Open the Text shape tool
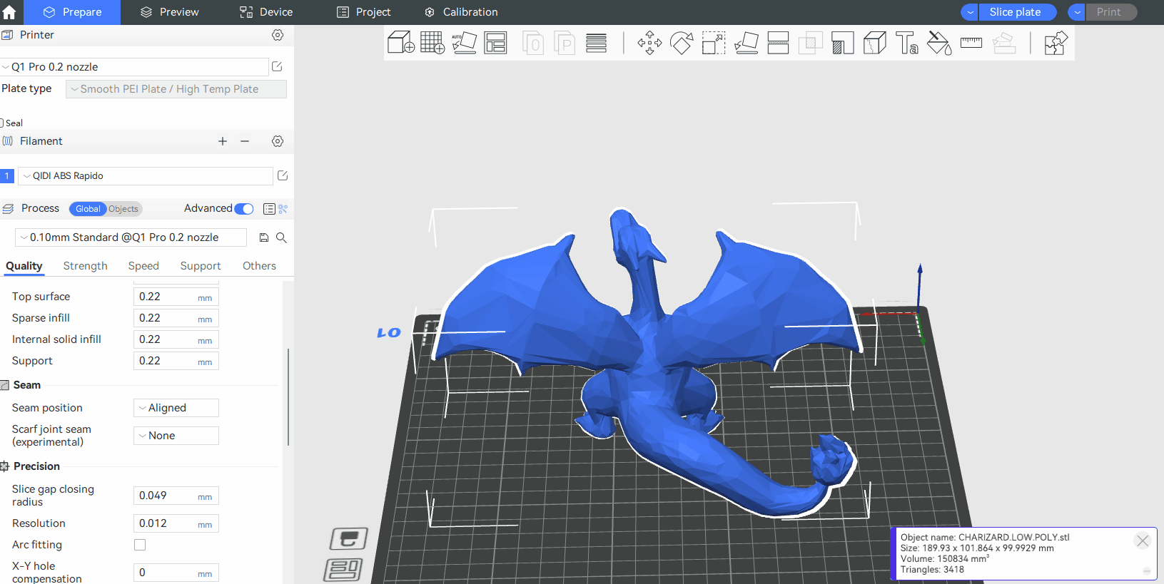 [906, 43]
